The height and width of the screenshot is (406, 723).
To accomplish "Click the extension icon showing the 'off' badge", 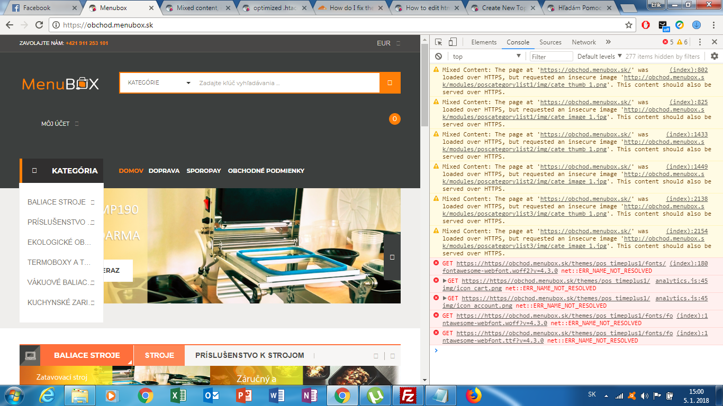I will click(663, 25).
